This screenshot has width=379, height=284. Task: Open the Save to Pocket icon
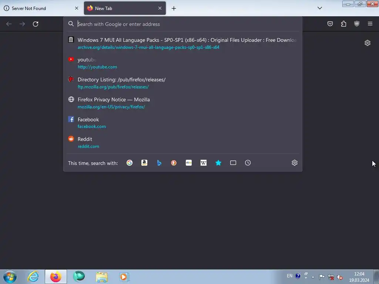click(x=330, y=24)
